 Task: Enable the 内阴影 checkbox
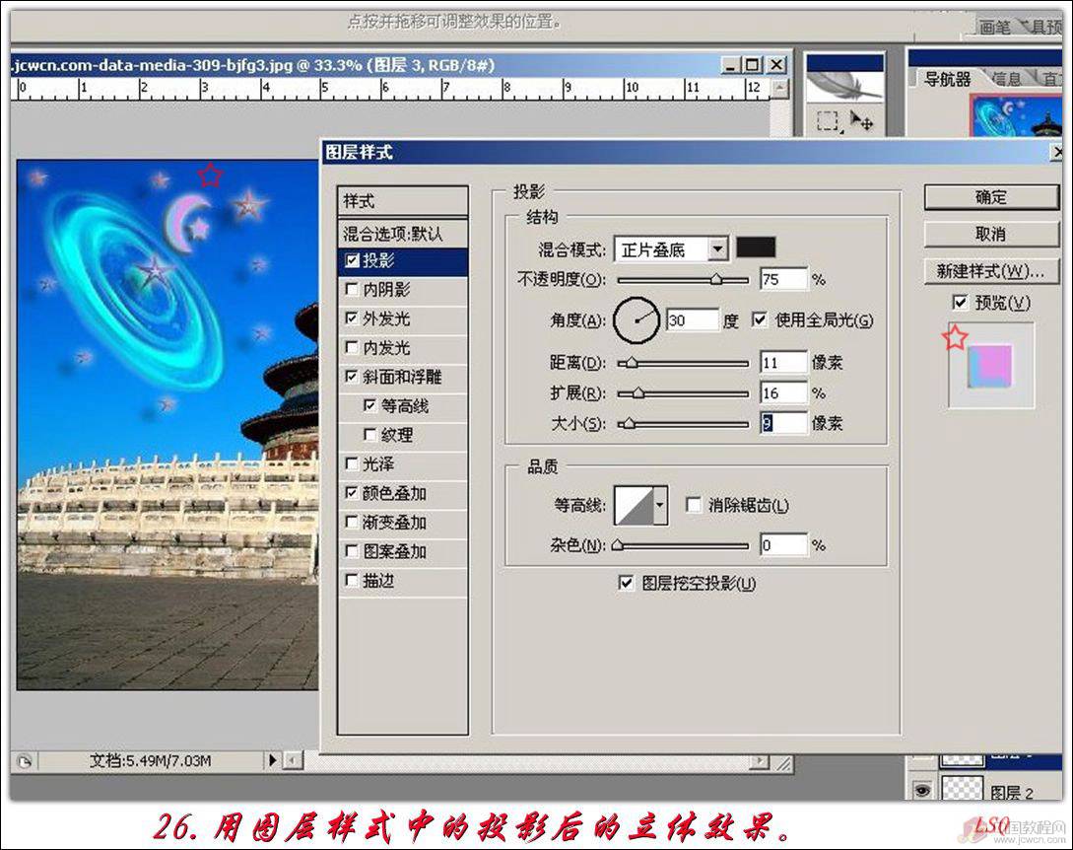point(352,289)
